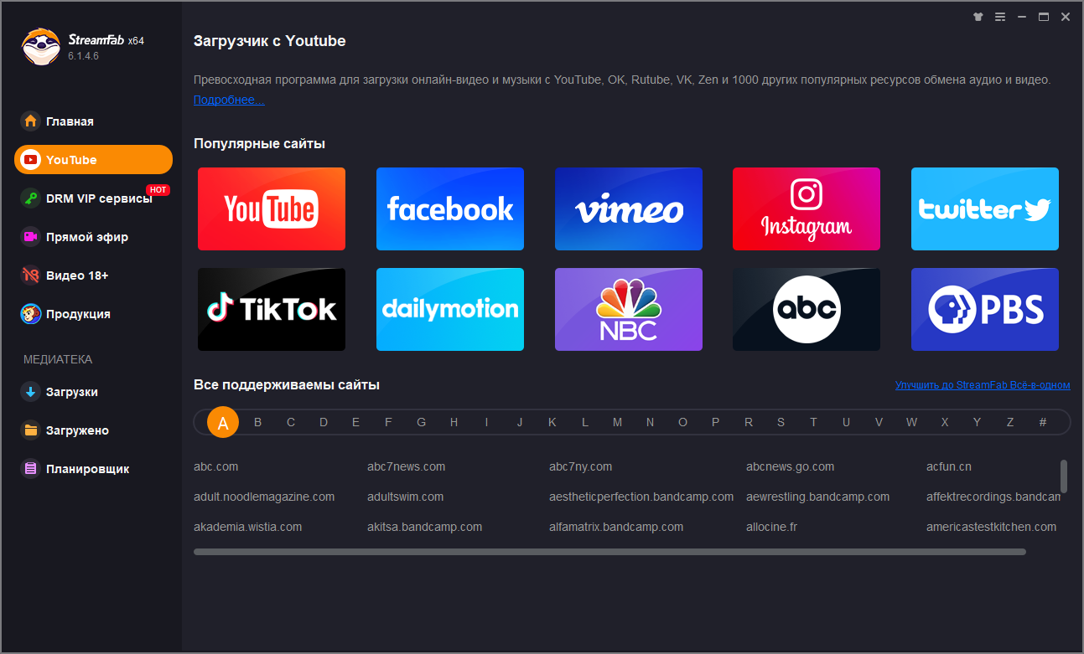This screenshot has height=654, width=1084.
Task: Open the Facebook site tile
Action: [450, 209]
